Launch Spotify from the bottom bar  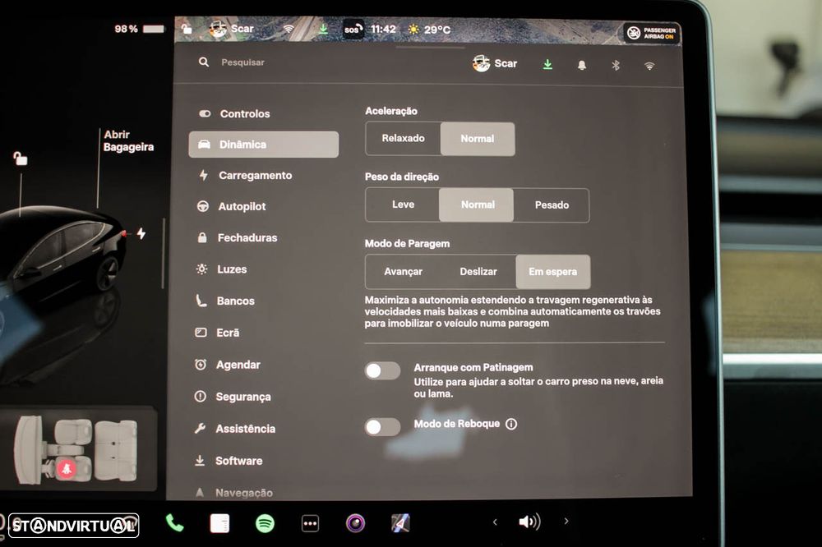(x=265, y=523)
